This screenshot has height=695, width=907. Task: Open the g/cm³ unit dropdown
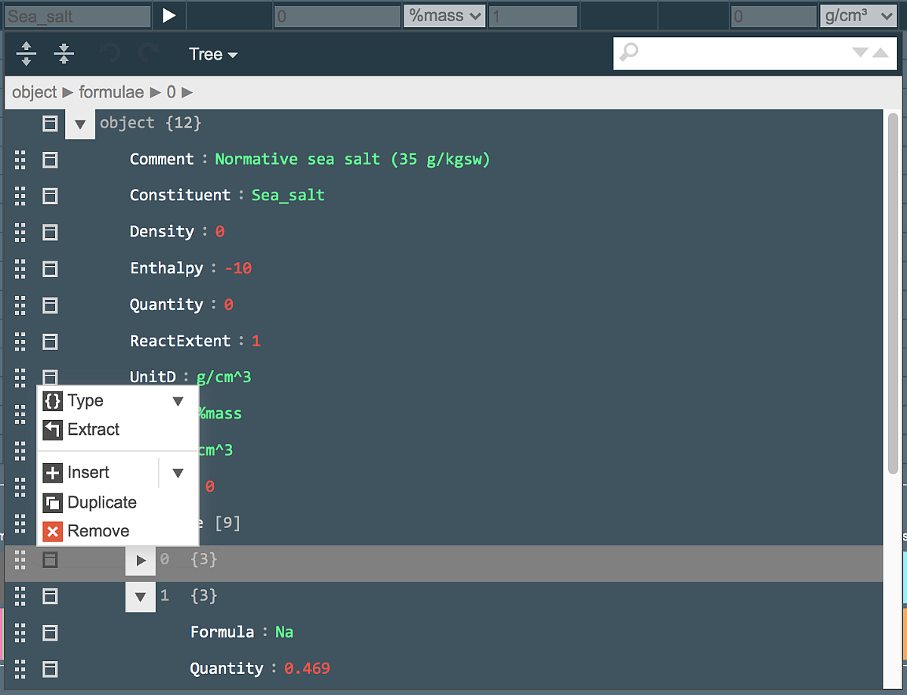point(858,15)
